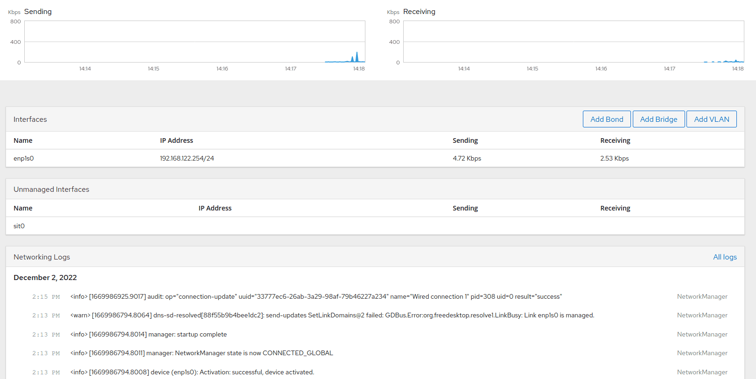Screen dimensions: 756x379
Task: Click the Add Bond button
Action: 606,119
